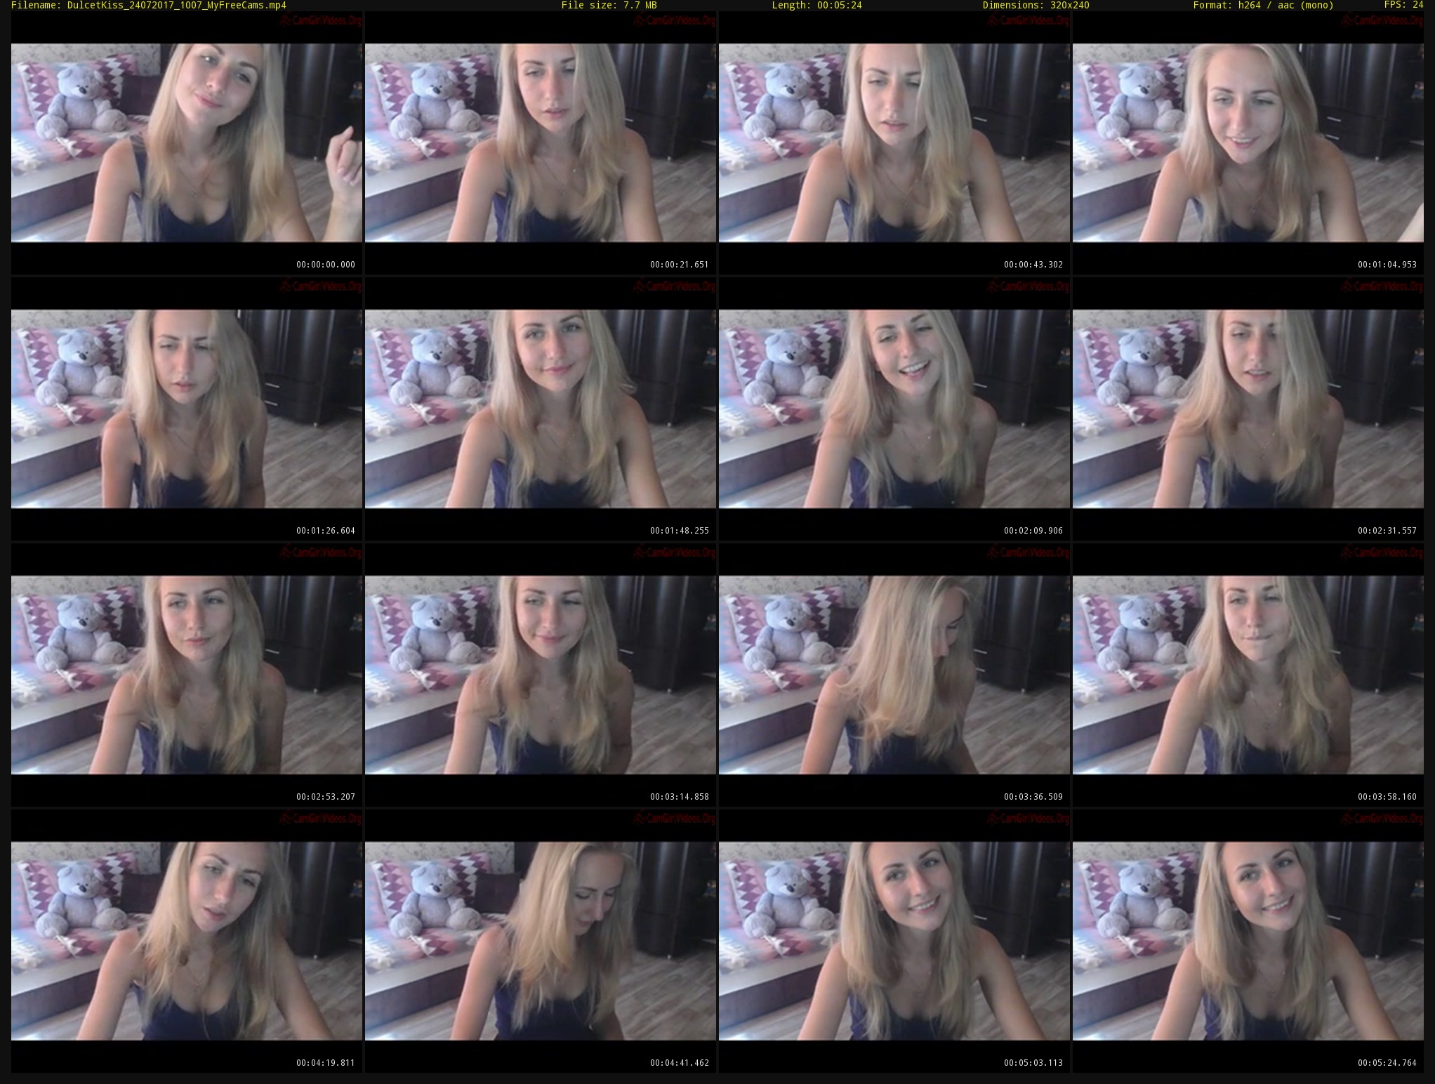Select the thumbnail at timestamp 00:01:26.604
The image size is (1435, 1084).
[x=187, y=409]
